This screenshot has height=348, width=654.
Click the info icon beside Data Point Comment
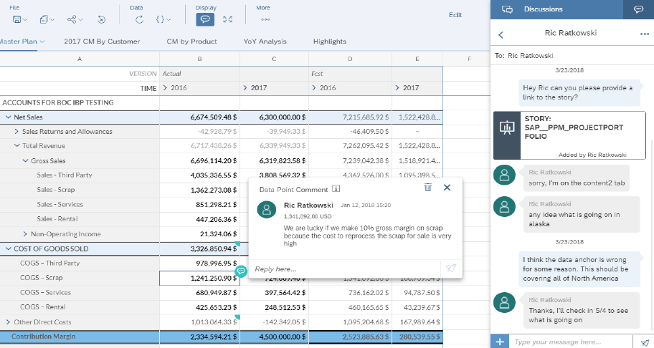tap(336, 189)
